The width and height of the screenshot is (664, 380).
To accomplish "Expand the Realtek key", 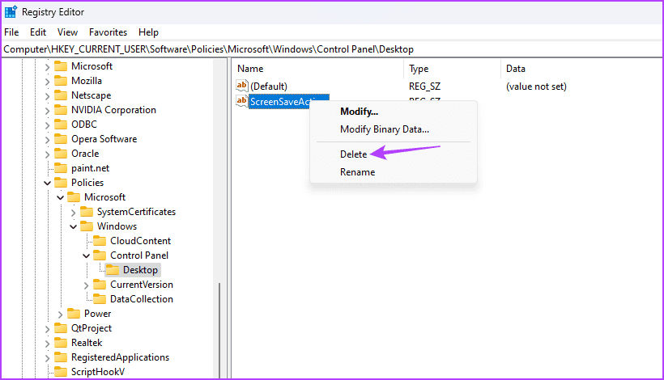I will [48, 344].
